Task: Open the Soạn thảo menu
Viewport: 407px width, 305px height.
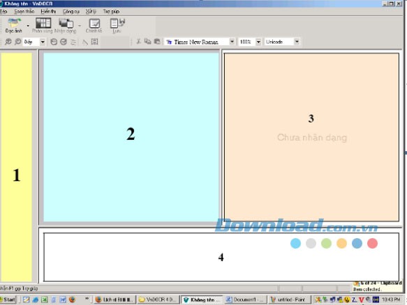Action: pos(24,11)
